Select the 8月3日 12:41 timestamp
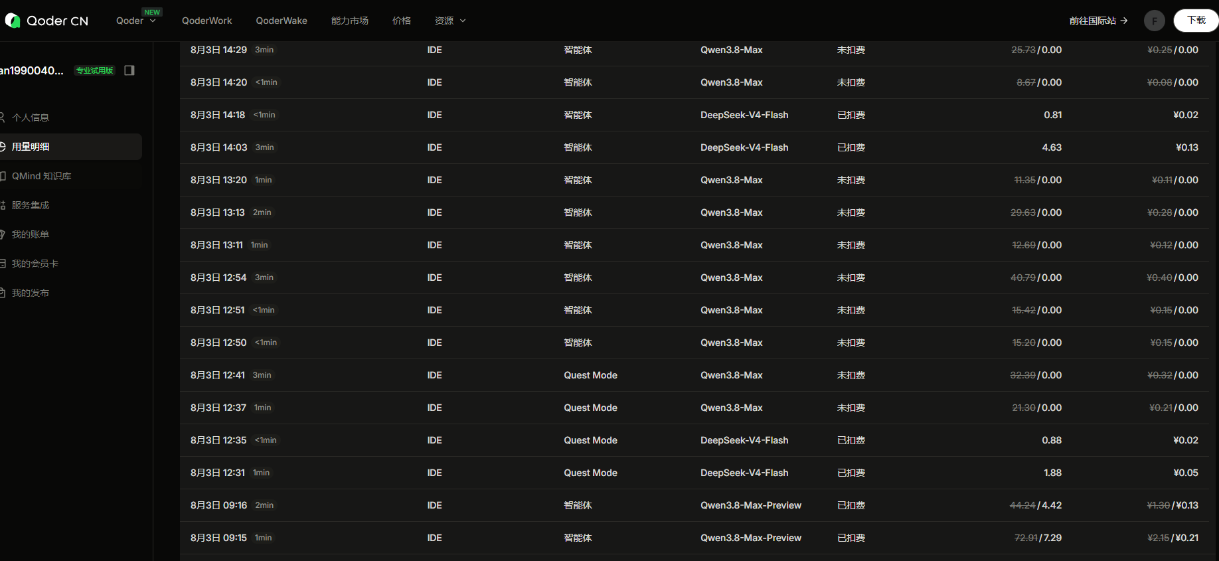Viewport: 1219px width, 561px height. (x=218, y=375)
